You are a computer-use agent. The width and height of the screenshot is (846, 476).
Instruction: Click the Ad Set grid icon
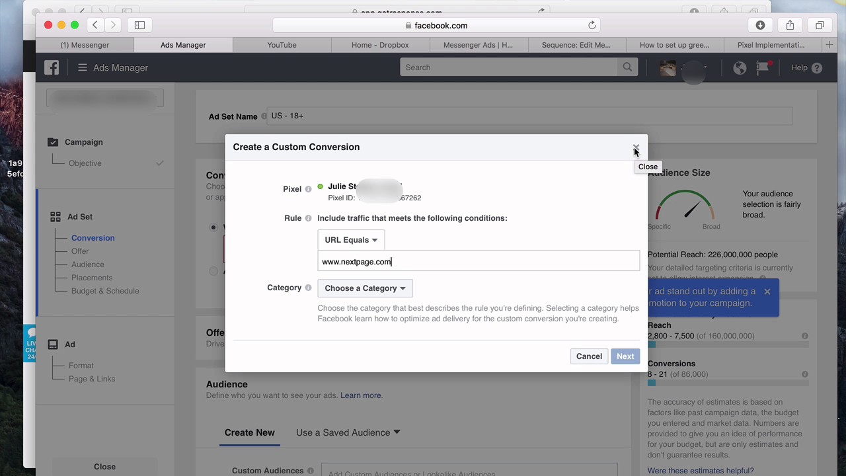coord(55,217)
